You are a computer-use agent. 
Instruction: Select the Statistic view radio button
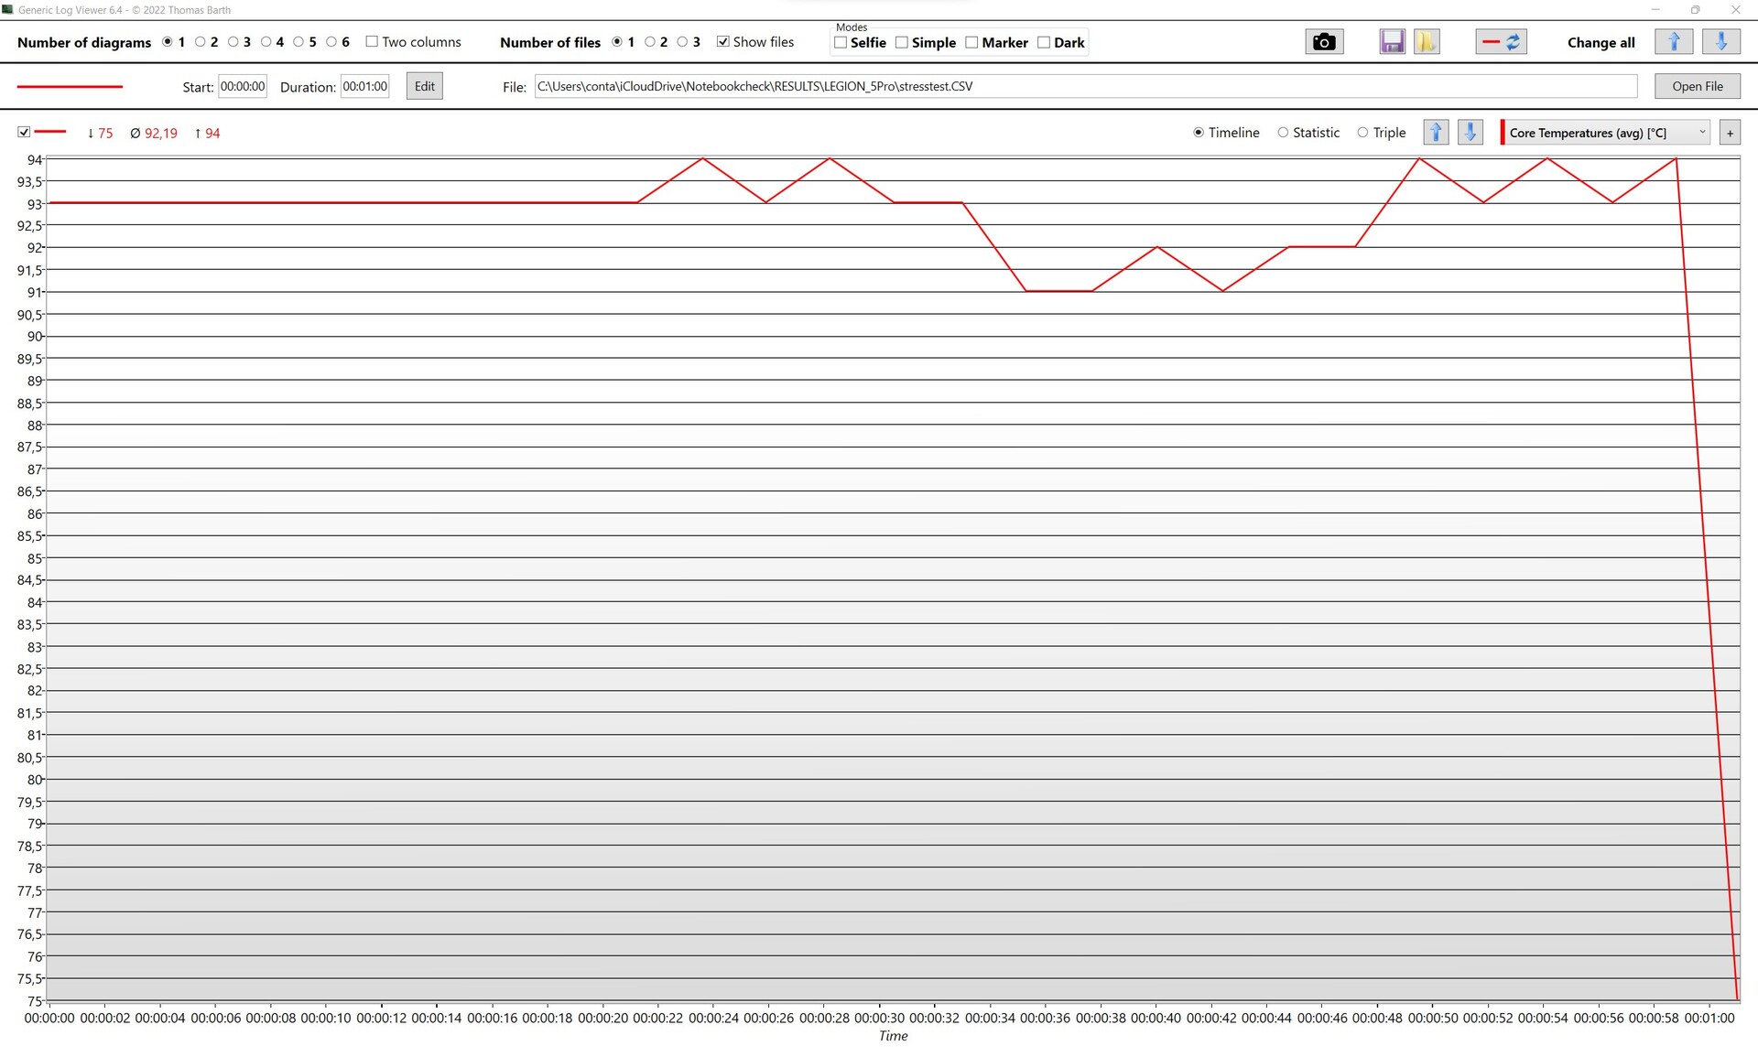(1283, 133)
